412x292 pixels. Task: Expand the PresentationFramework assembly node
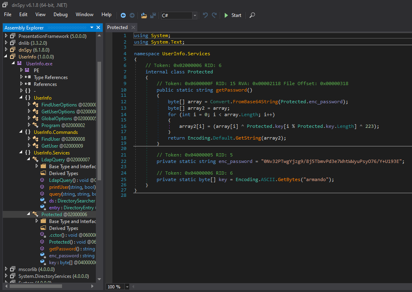click(x=6, y=36)
